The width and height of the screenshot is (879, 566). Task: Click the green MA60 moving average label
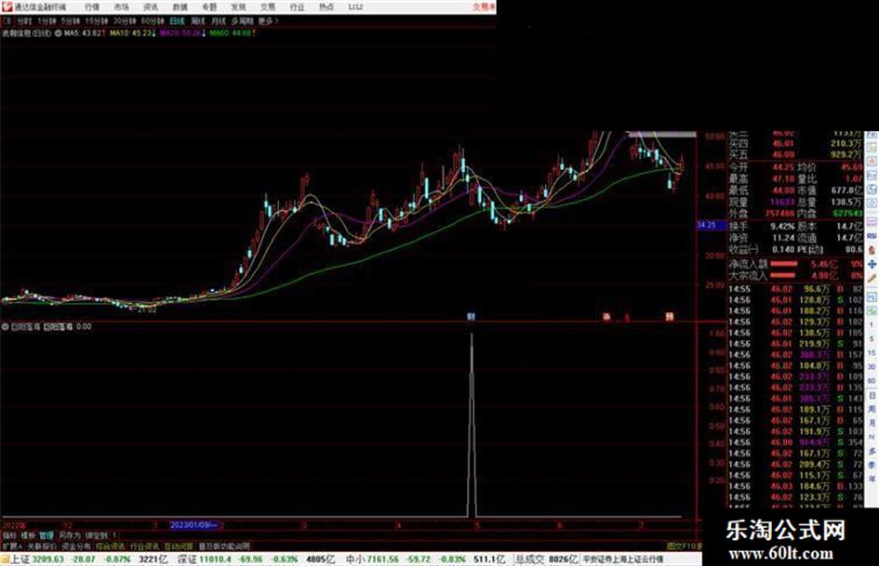[x=231, y=33]
